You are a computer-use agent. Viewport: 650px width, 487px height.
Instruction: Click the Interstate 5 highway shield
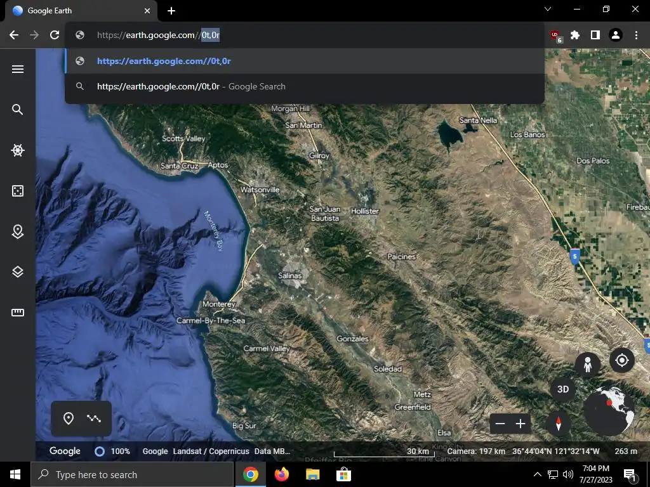tap(574, 256)
